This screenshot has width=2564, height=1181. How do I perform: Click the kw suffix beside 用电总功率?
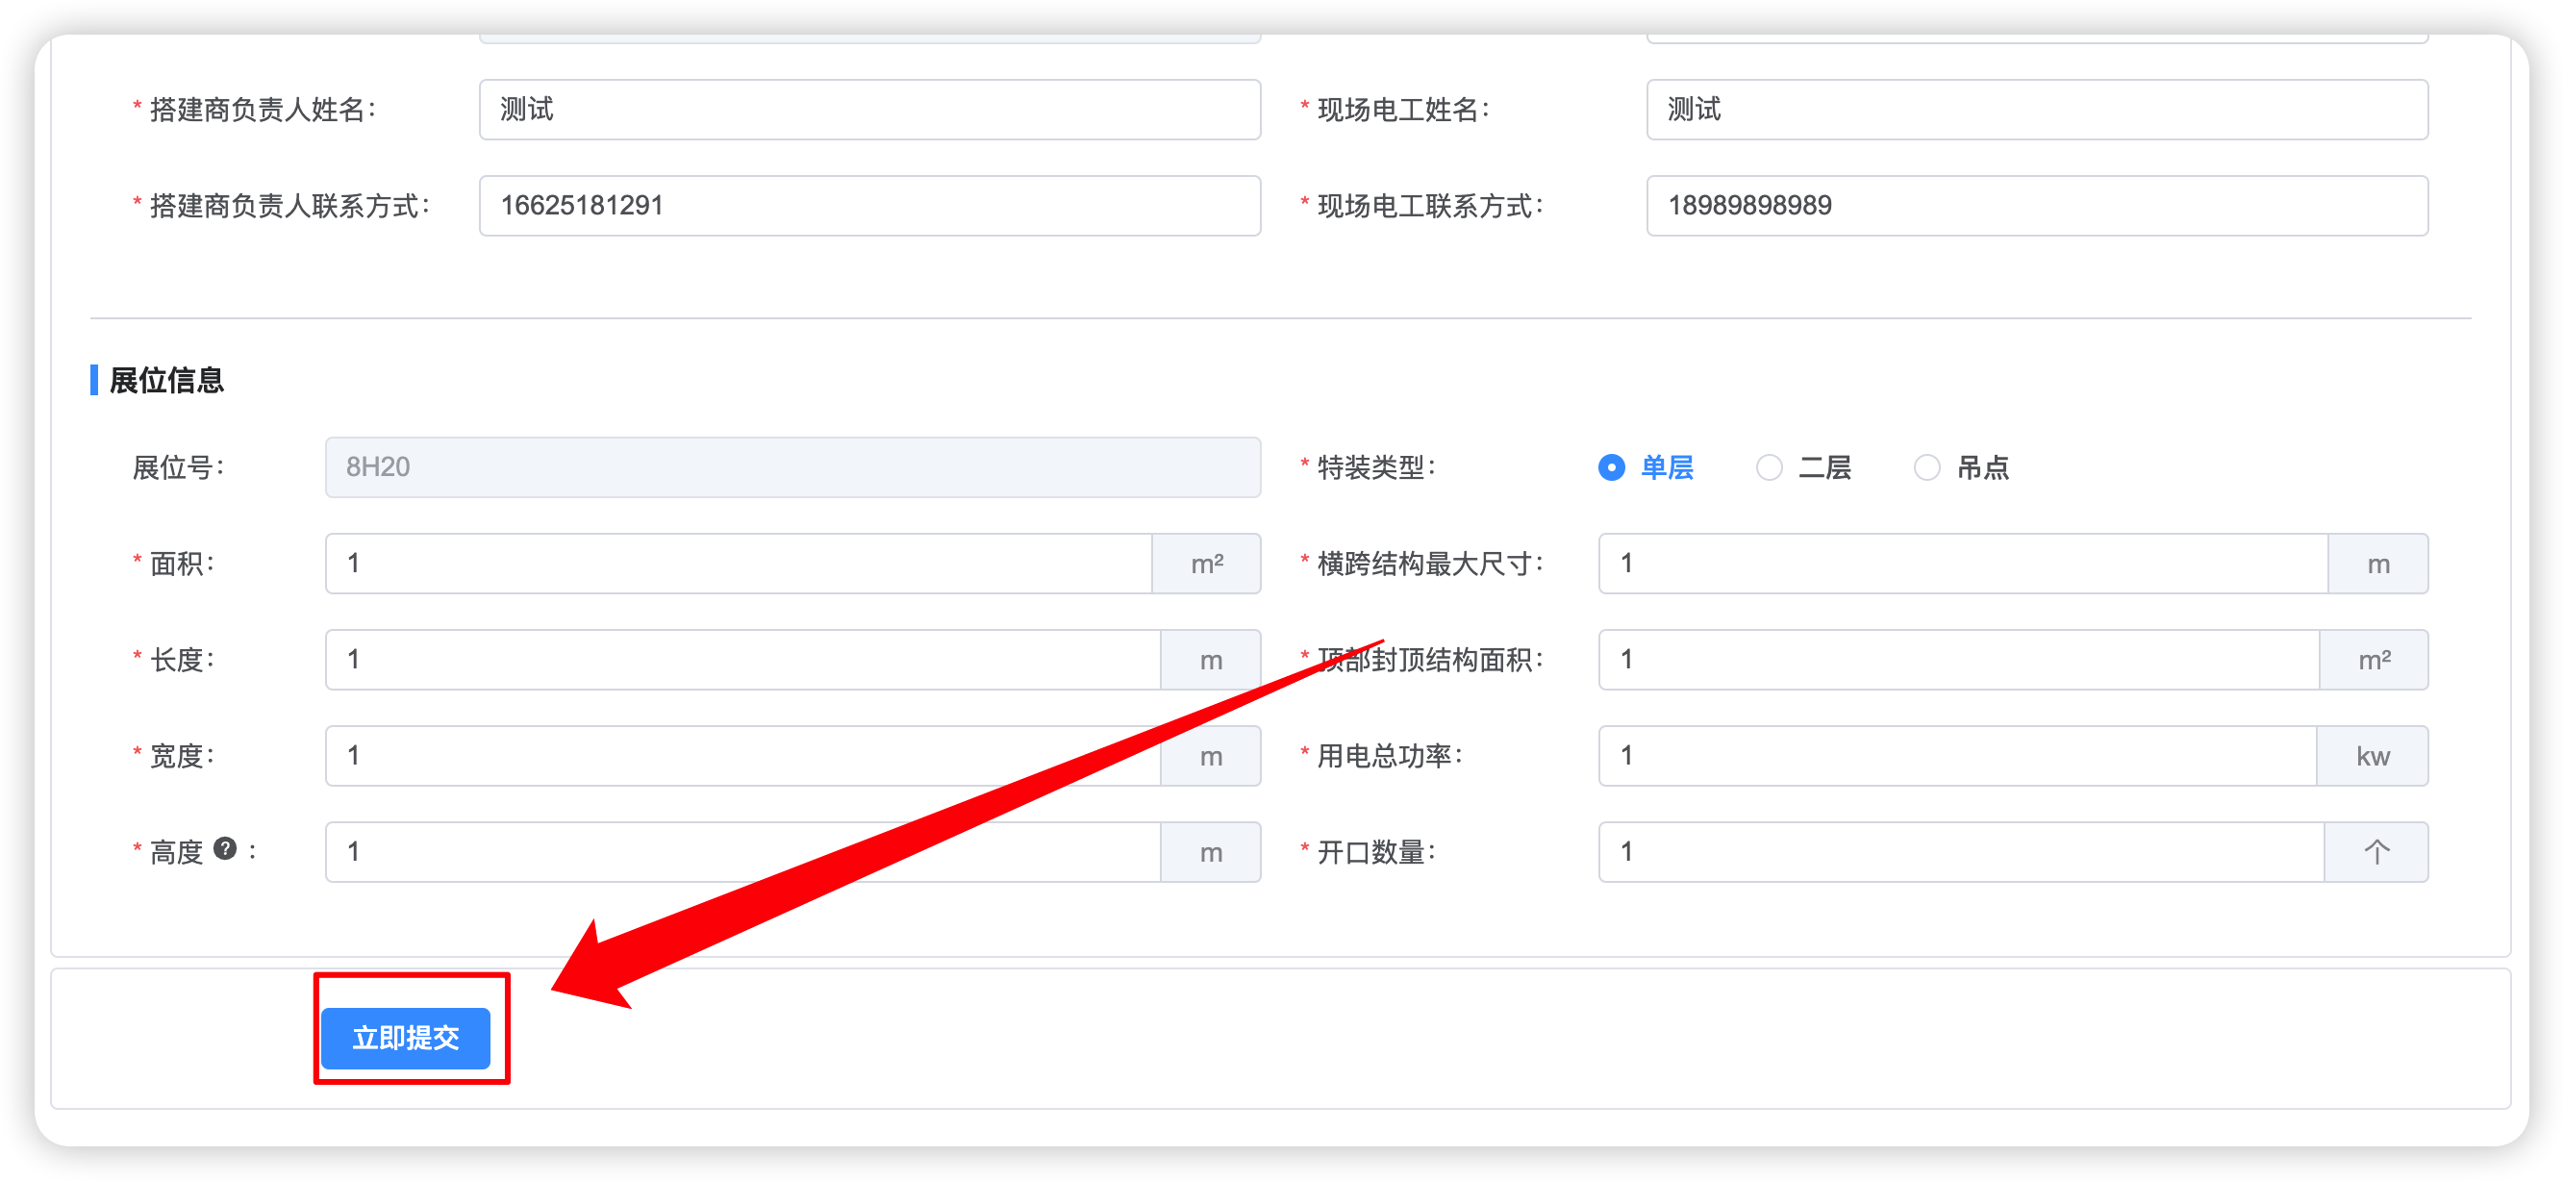[2372, 756]
